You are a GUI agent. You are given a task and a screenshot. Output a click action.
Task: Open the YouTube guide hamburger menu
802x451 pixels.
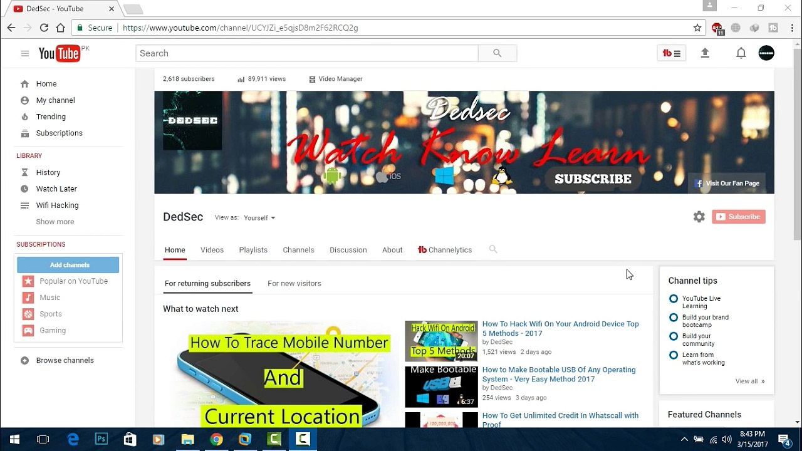(25, 54)
